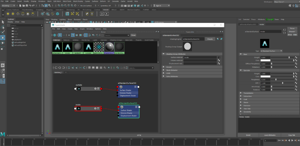300x146 pixels.
Task: Open the Graph menu in Hypershade
Action: [82, 29]
